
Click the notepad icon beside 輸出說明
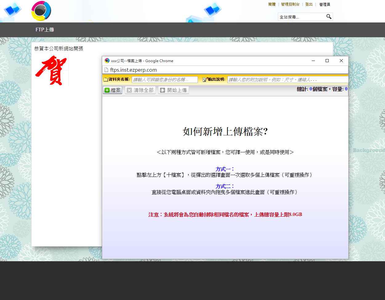205,80
